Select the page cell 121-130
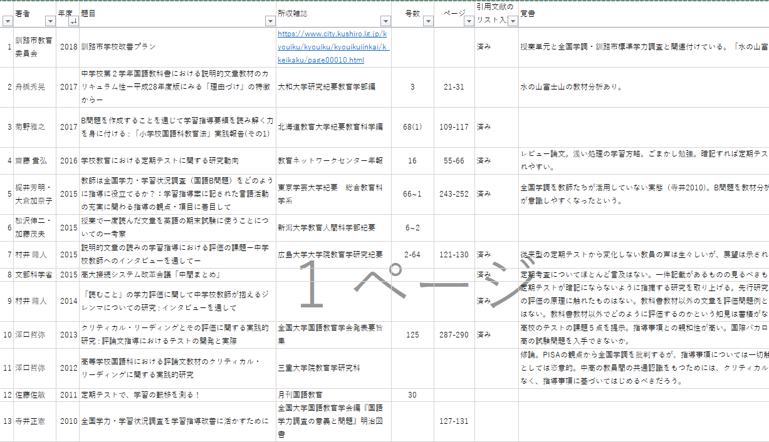Image resolution: width=769 pixels, height=442 pixels. coord(454,255)
